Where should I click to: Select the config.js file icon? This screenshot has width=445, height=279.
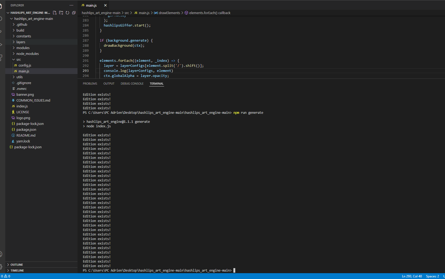(15, 65)
